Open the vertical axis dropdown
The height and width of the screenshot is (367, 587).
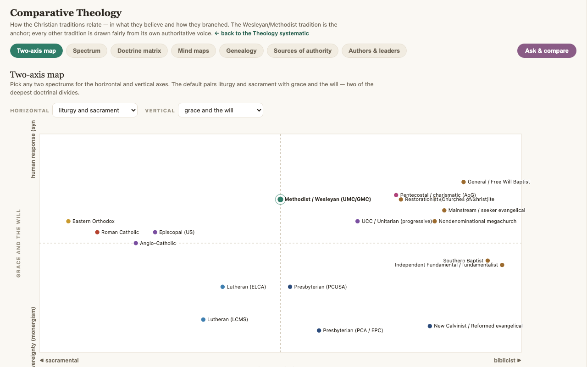[x=221, y=110]
